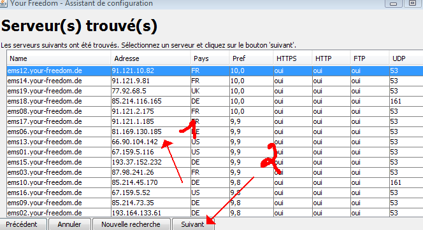Click the FR country cell for ems03
This screenshot has height=230, width=423.
coord(210,172)
